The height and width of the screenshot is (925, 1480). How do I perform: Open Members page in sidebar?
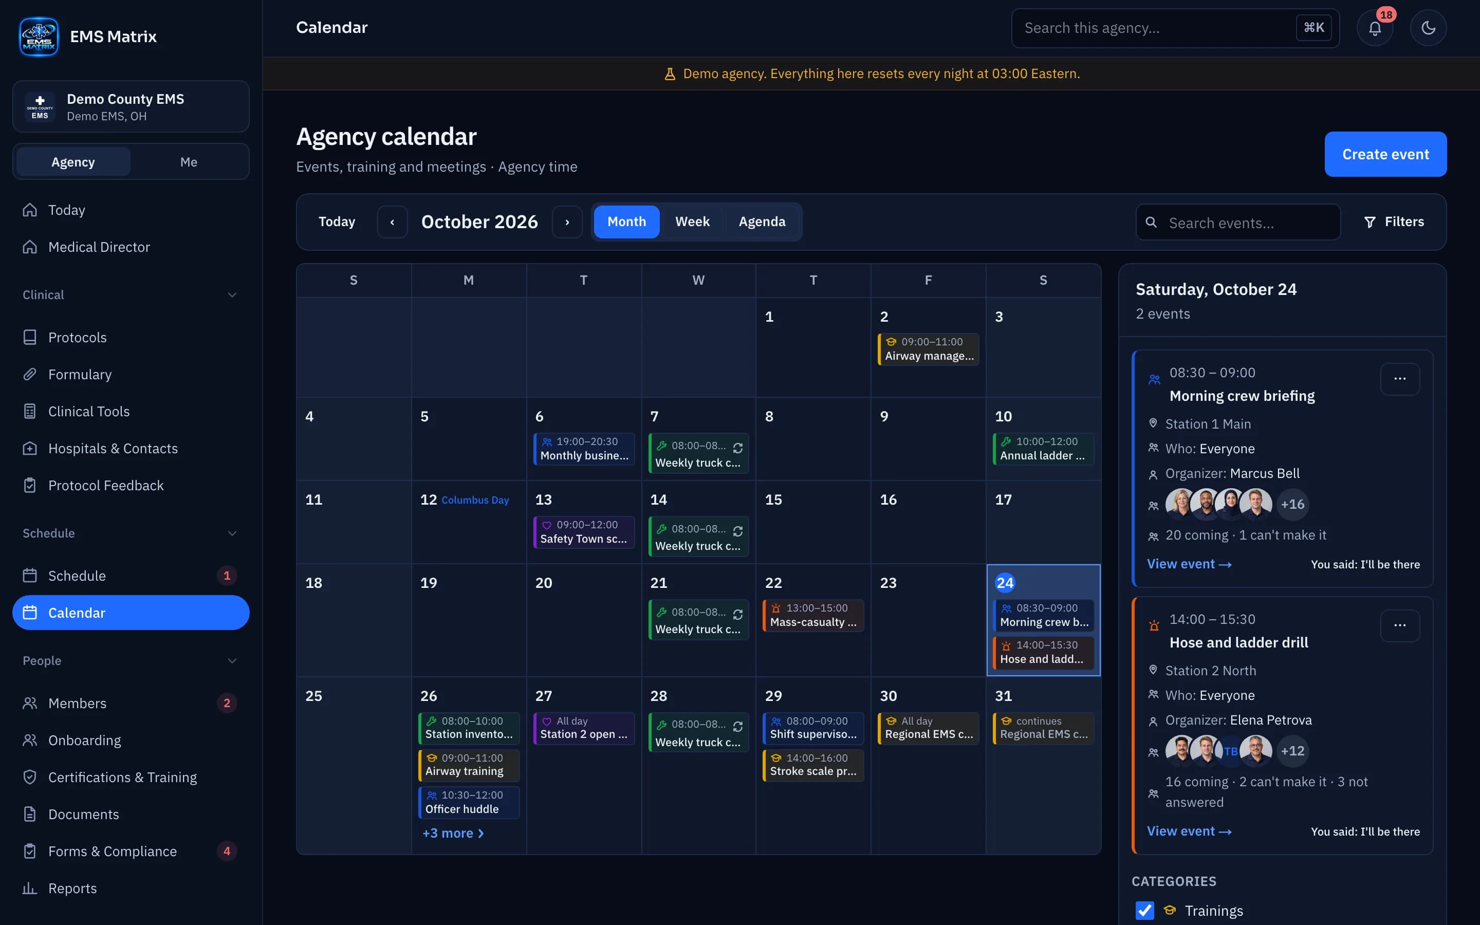click(131, 703)
